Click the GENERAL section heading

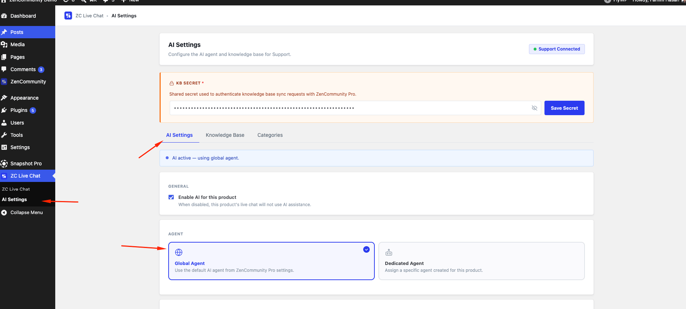pyautogui.click(x=178, y=186)
